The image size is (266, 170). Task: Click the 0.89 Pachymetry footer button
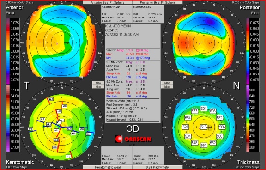point(157,167)
